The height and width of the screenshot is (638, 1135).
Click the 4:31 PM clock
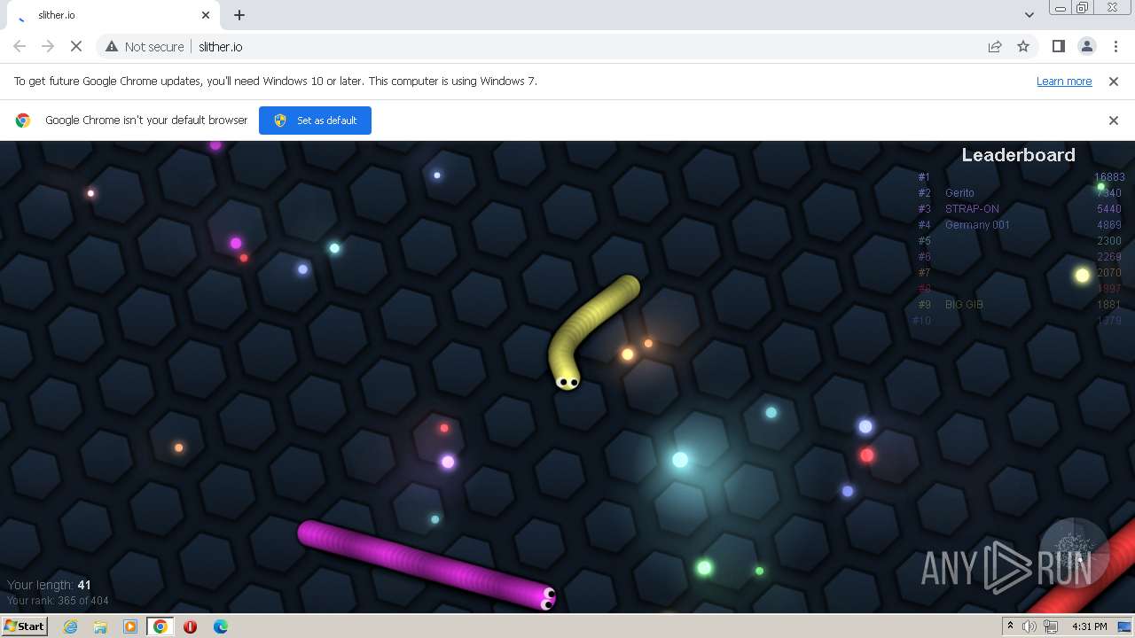pyautogui.click(x=1089, y=626)
